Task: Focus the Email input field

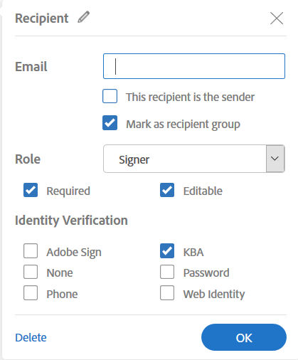Action: (194, 66)
